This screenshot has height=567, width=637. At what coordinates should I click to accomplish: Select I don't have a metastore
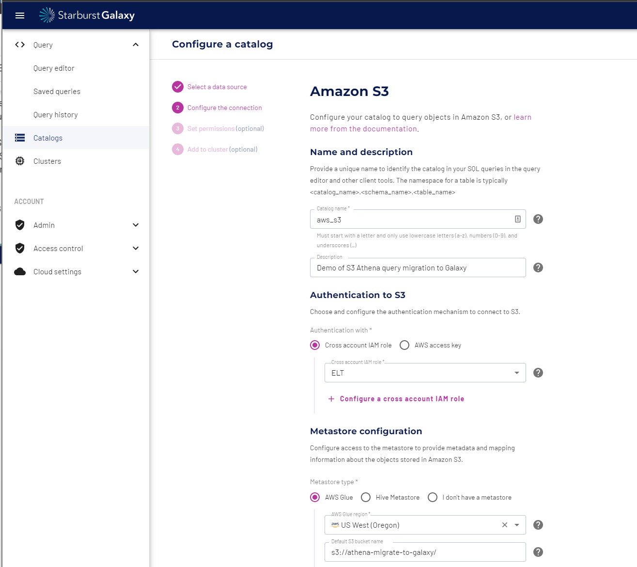point(433,497)
